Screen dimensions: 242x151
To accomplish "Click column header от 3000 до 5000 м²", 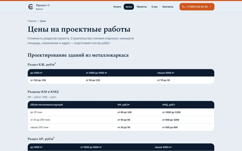I will (x=96, y=73).
